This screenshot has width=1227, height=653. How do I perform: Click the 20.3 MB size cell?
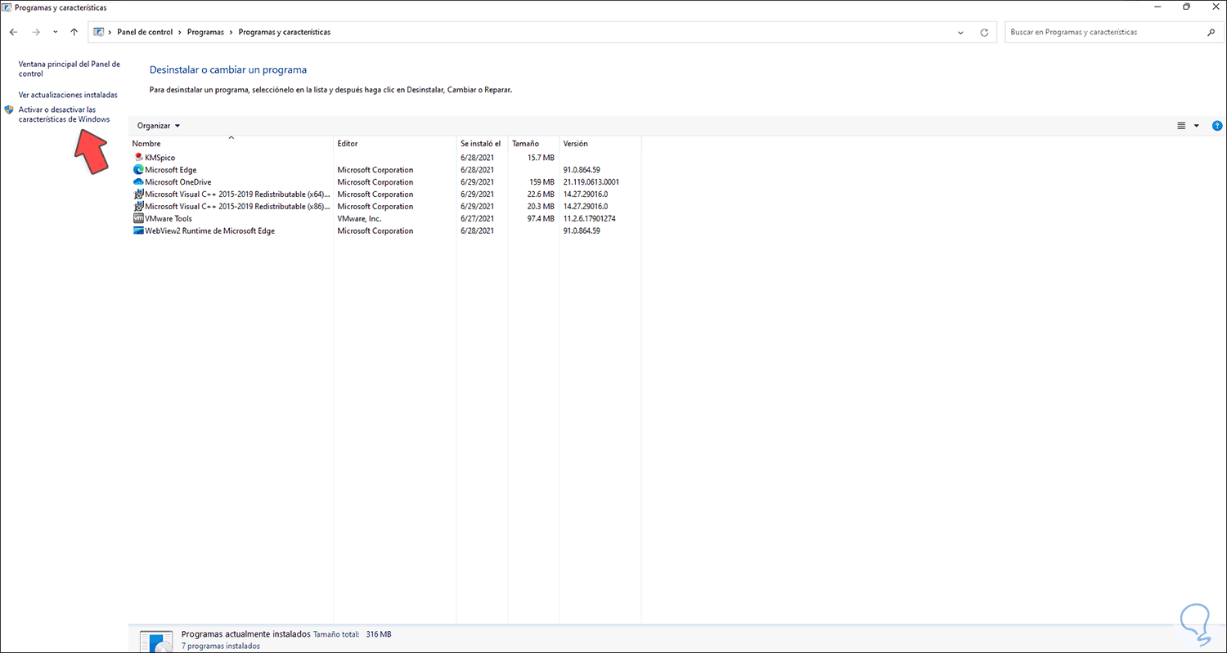(541, 207)
